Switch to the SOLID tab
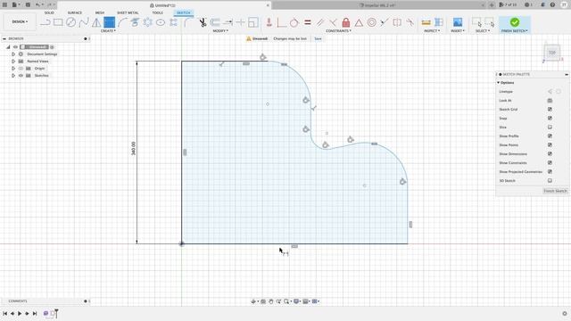The height and width of the screenshot is (321, 571). 49,12
